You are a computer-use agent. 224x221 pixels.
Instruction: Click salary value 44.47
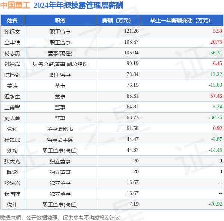pos(133,139)
